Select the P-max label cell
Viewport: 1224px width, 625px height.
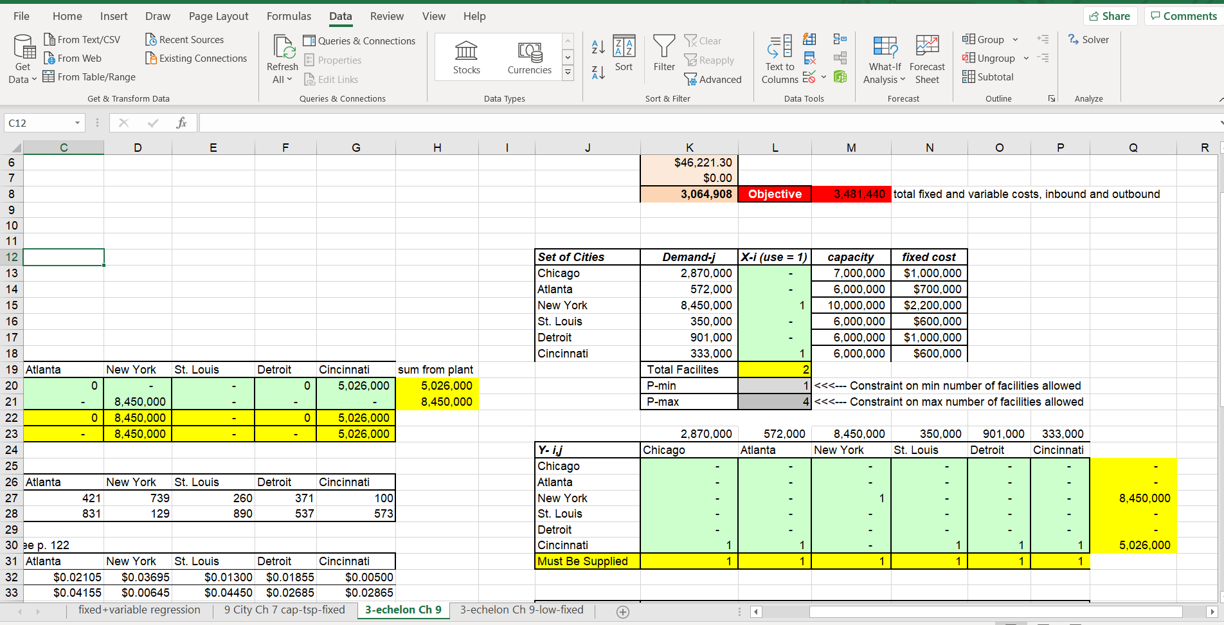coord(689,402)
